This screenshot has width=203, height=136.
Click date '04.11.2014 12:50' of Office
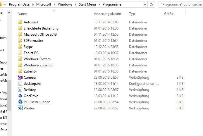[x=106, y=35]
